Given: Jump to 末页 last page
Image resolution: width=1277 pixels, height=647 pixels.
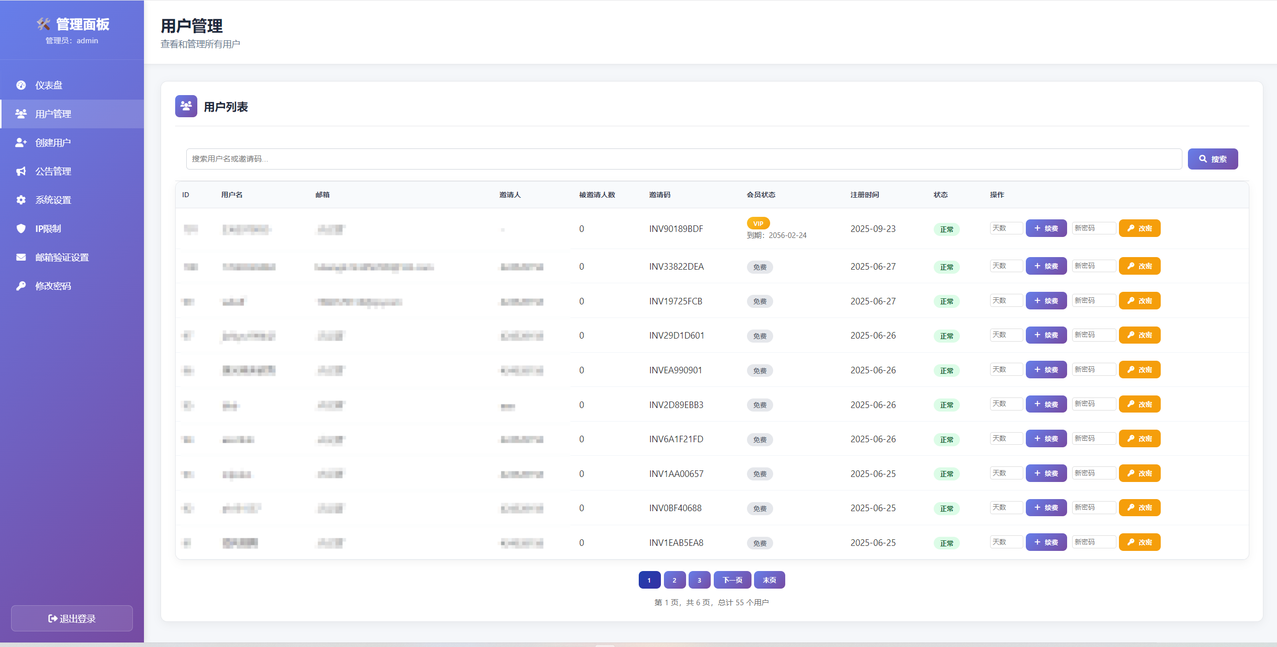Looking at the screenshot, I should (769, 580).
